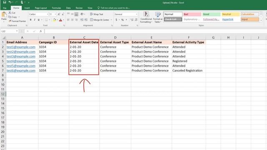Screen dimensions: 267x150
Task: Open test1@example.com email link
Action: 21,47
